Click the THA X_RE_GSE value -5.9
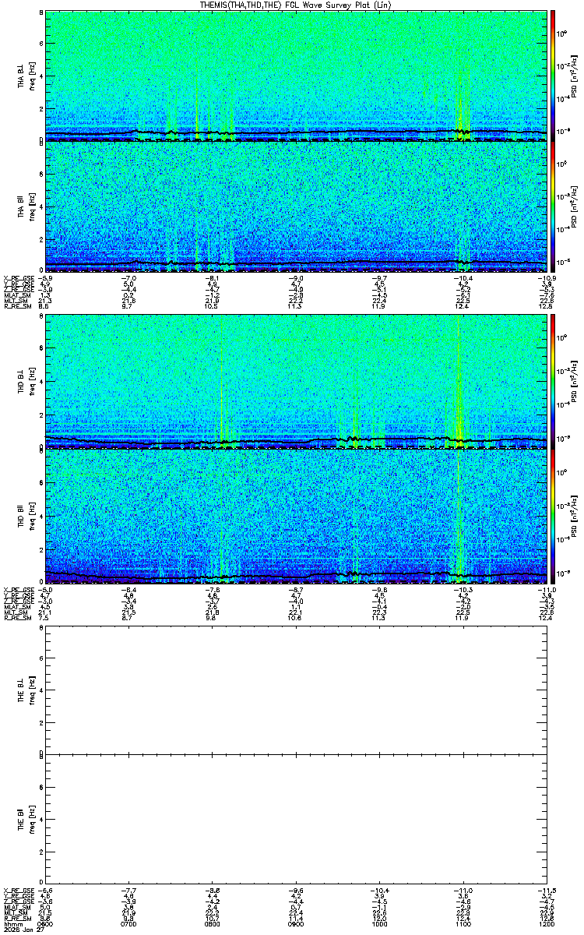Viewport: 584px width, 935px height. tap(45, 278)
